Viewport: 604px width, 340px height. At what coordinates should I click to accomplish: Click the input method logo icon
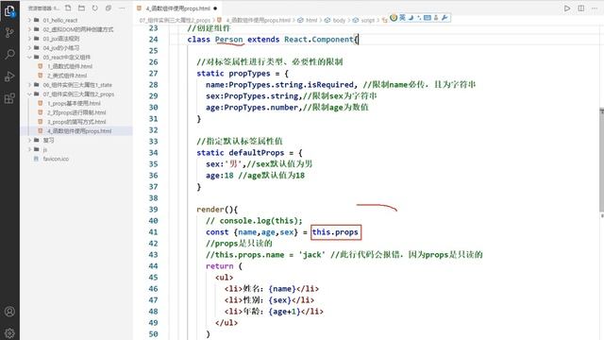[394, 17]
